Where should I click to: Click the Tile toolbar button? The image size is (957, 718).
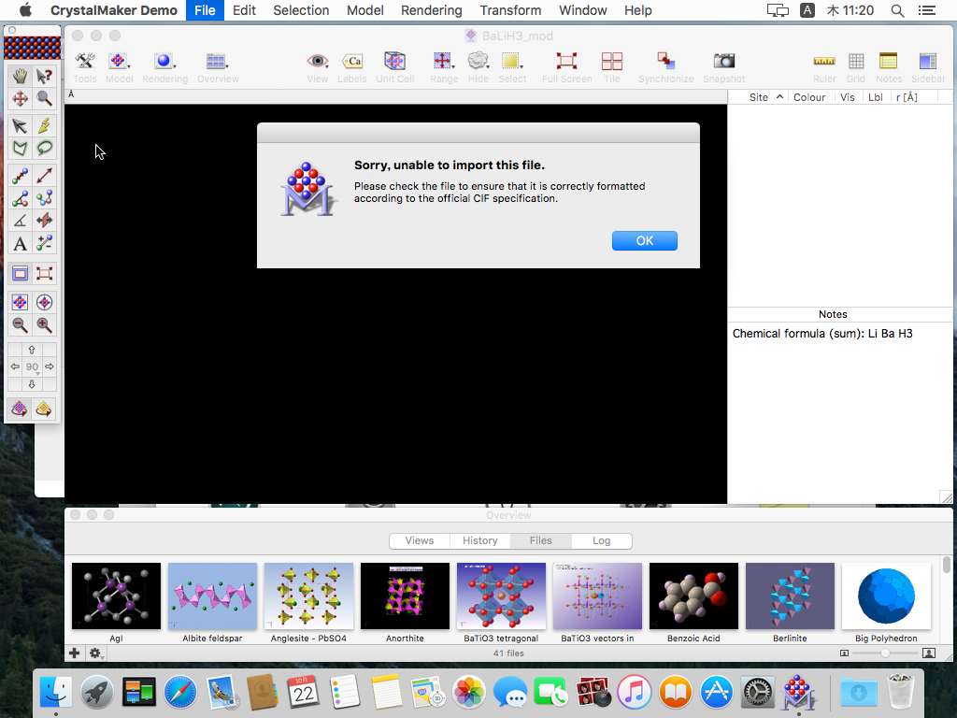click(611, 67)
